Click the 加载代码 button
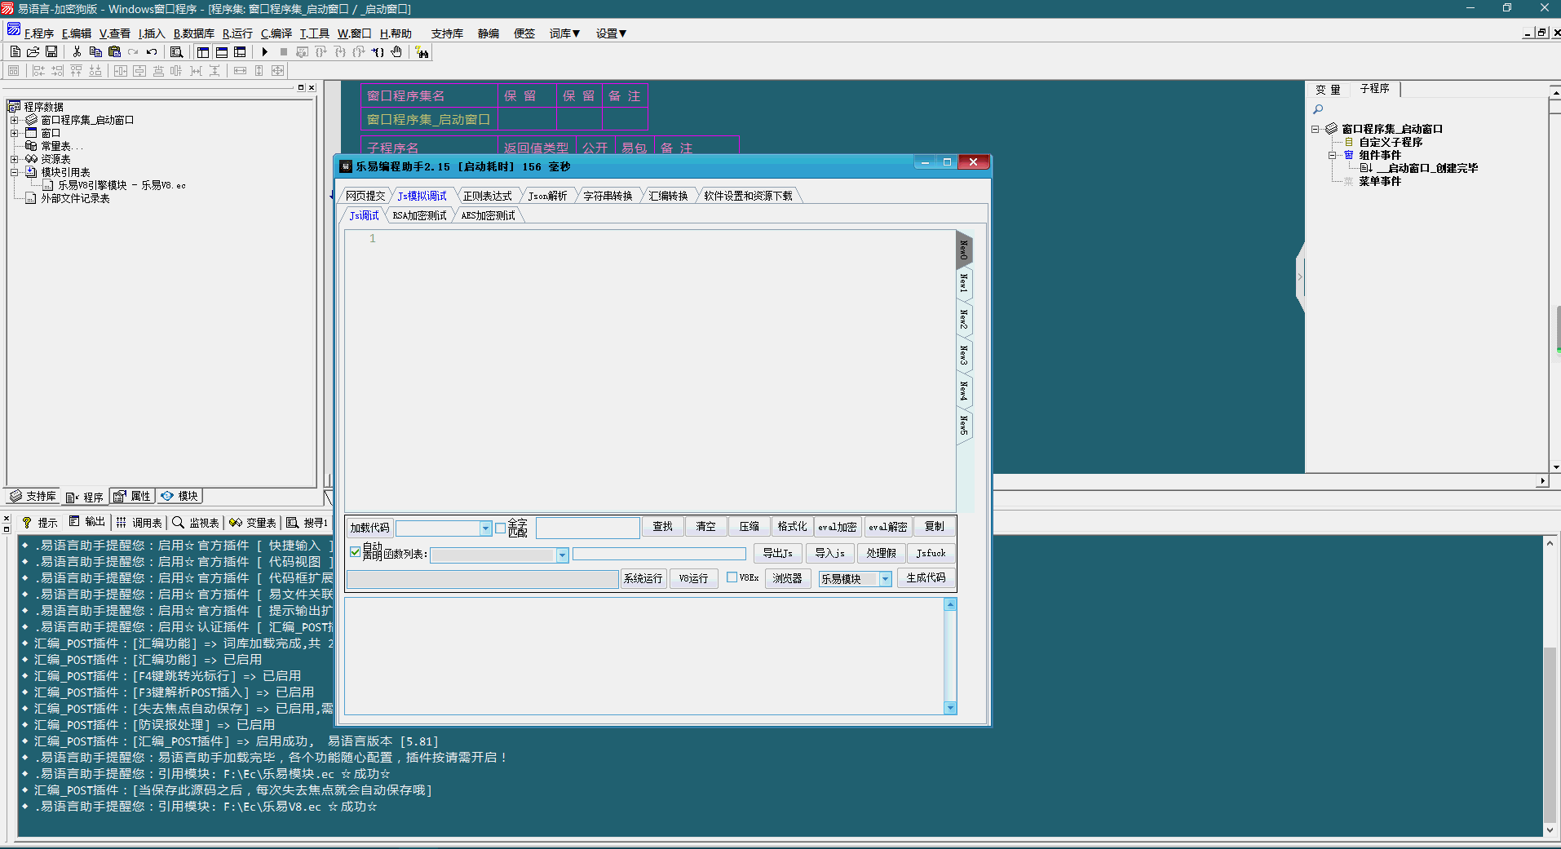Screen dimensions: 1561x849 pyautogui.click(x=369, y=528)
